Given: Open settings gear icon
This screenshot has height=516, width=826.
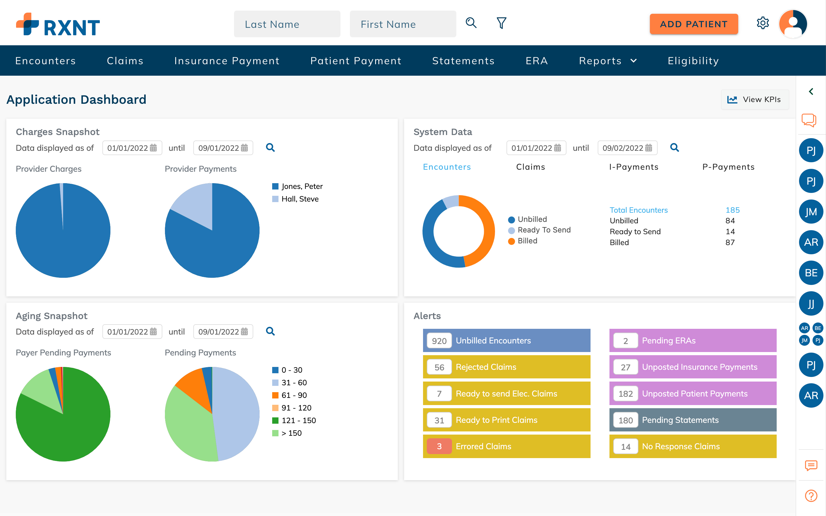Looking at the screenshot, I should (x=763, y=23).
